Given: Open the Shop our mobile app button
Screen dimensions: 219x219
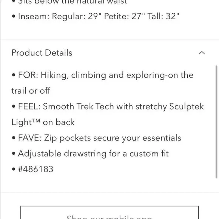Looking at the screenshot, I should [x=109, y=213].
